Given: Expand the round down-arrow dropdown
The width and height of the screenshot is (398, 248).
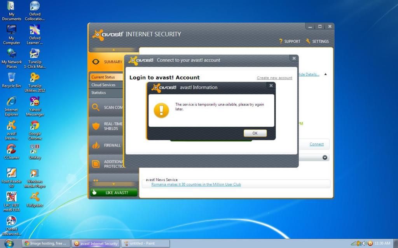Looking at the screenshot, I should click(325, 157).
